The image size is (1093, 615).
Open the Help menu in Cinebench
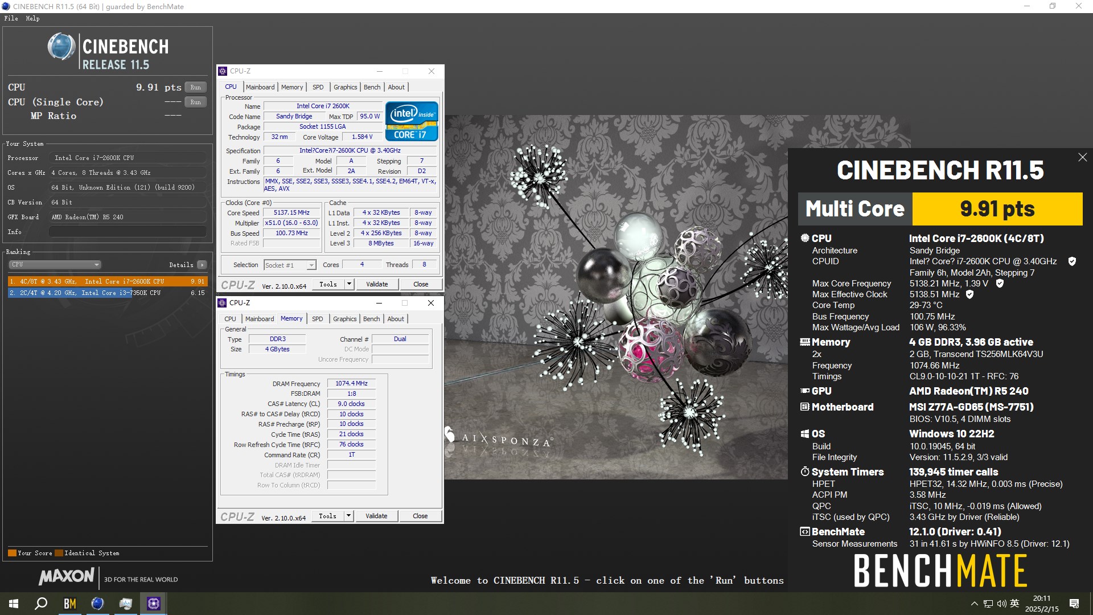(x=32, y=18)
